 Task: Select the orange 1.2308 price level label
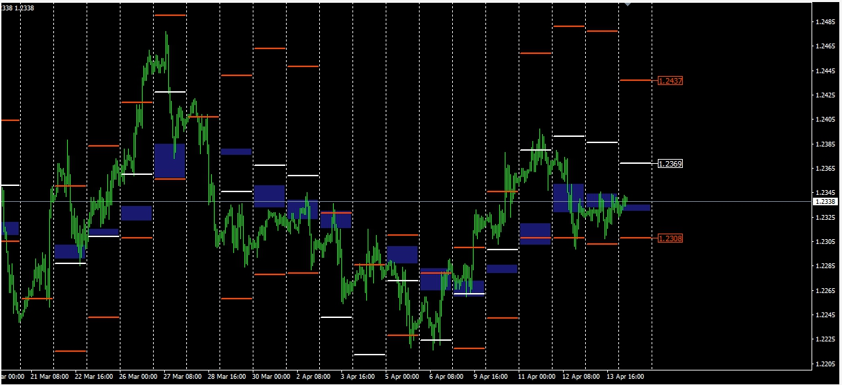(x=670, y=238)
